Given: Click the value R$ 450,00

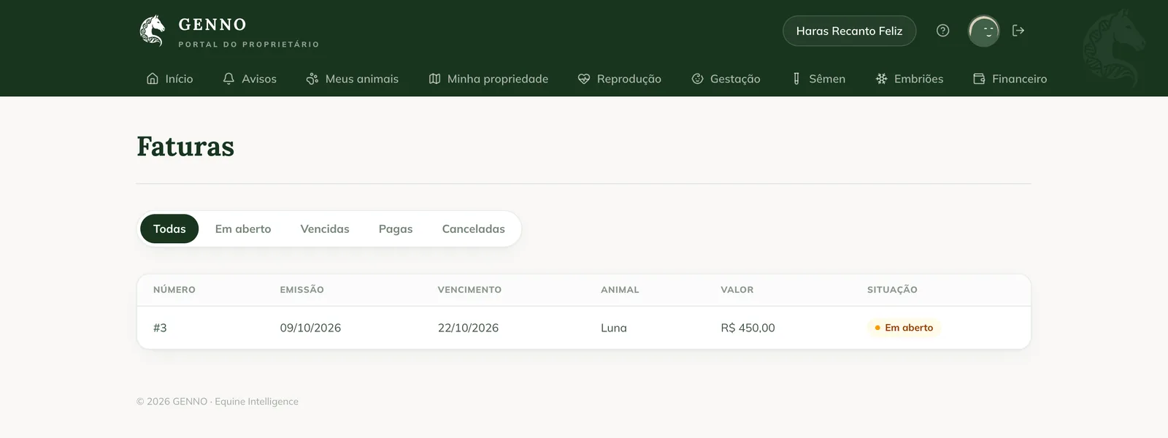Looking at the screenshot, I should point(748,328).
